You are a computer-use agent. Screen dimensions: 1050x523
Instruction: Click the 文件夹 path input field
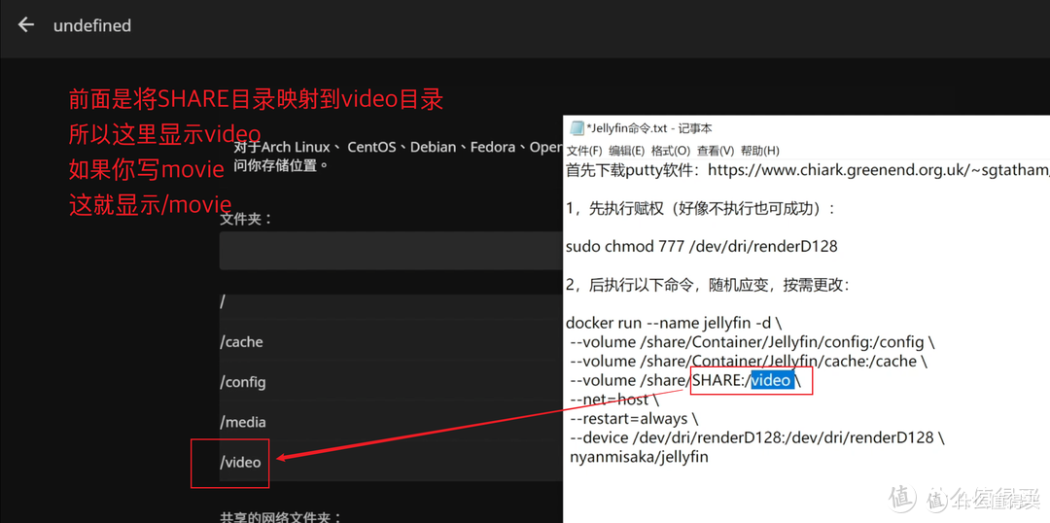(391, 251)
